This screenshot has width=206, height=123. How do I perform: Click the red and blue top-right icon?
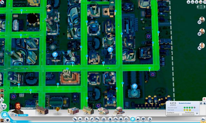point(201,2)
